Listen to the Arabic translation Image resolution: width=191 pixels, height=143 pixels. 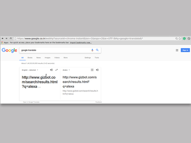[97, 70]
